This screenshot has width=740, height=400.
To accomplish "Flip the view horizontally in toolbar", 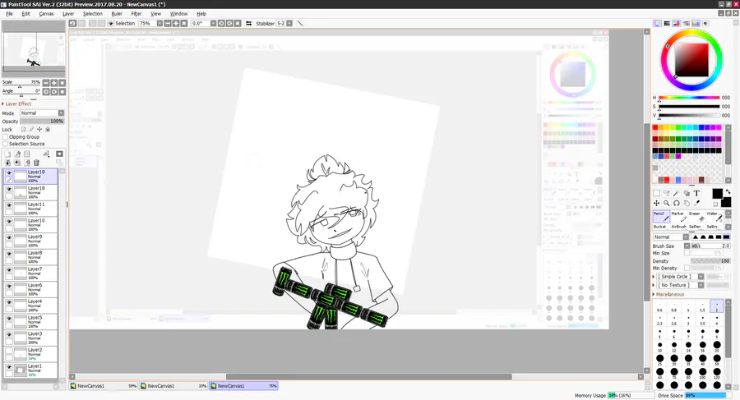I will 248,23.
